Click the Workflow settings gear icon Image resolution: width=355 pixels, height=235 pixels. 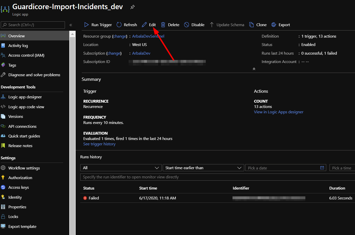click(x=3, y=168)
